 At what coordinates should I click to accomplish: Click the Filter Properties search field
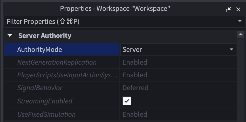(124, 21)
